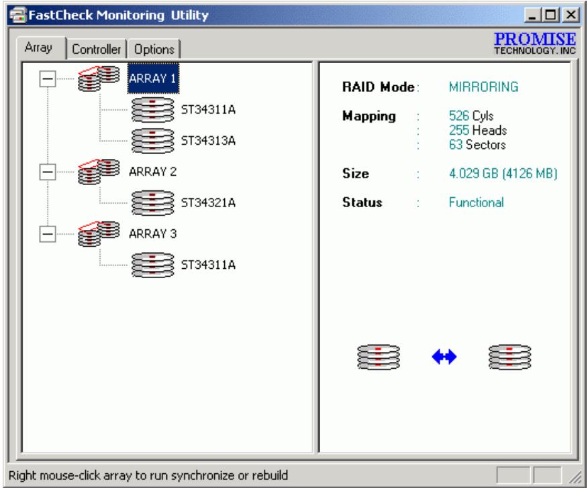
Task: Click the Promise Technology logo
Action: coord(535,44)
